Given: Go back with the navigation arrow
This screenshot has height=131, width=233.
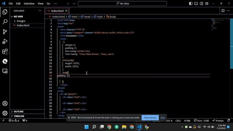Looking at the screenshot, I should coord(68,4).
